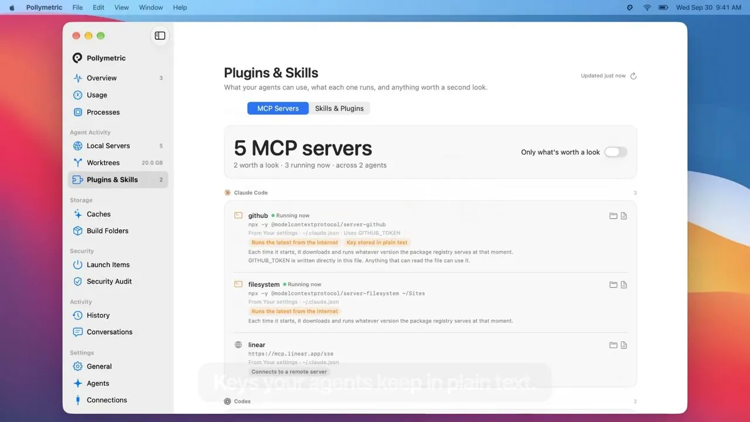Click the https://mcp.linear.app/sse URL
Image resolution: width=750 pixels, height=422 pixels.
tap(291, 354)
